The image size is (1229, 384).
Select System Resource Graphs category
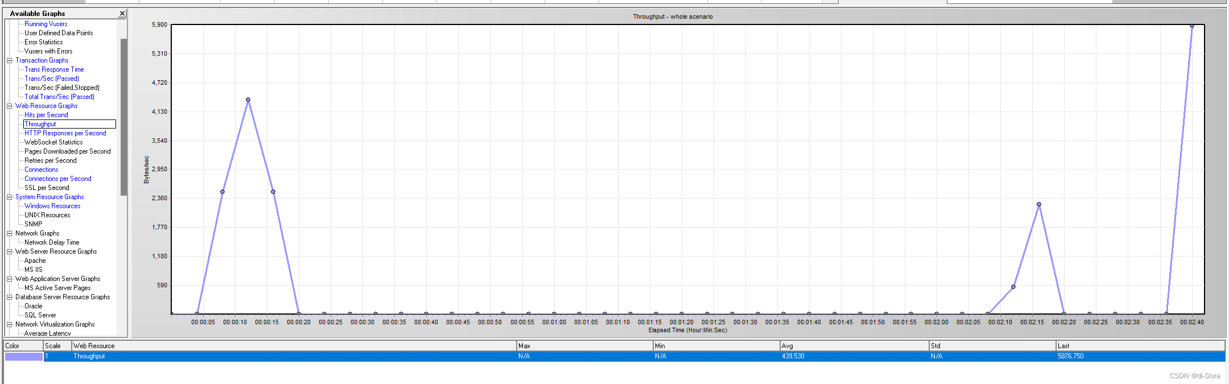click(50, 197)
